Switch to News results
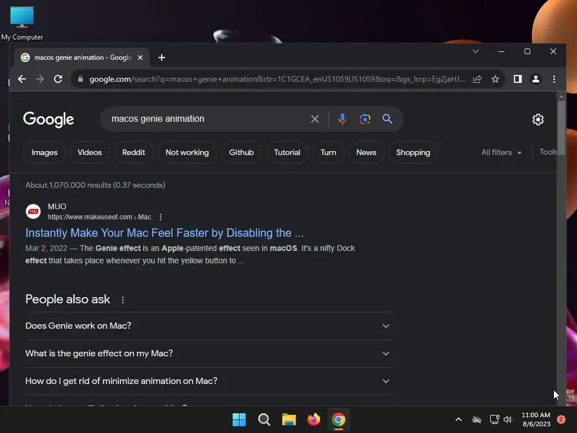The image size is (577, 433). point(366,152)
